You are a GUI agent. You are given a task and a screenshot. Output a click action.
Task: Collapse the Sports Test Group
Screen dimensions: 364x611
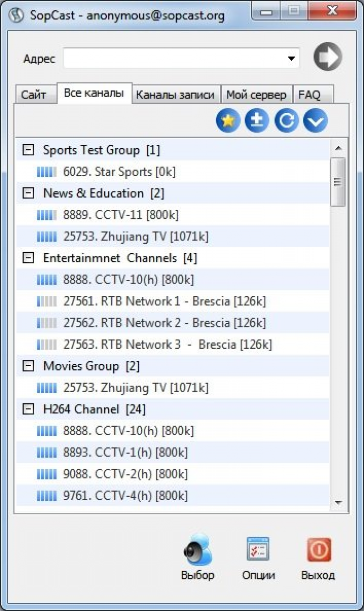coord(29,150)
